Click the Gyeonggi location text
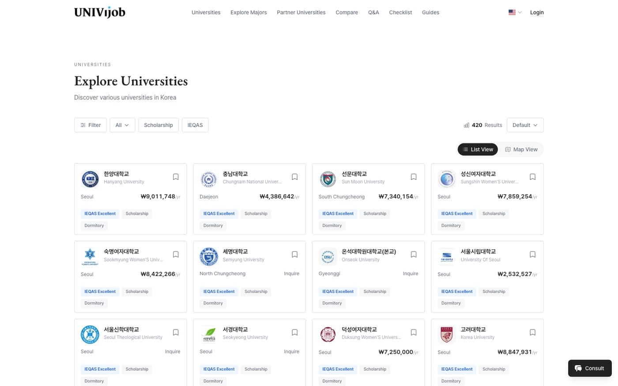Viewport: 618px width, 386px height. [329, 274]
